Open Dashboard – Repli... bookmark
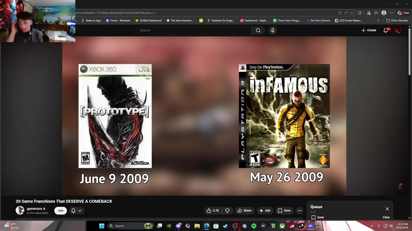Screen dimensions: 412x231 click(254, 21)
